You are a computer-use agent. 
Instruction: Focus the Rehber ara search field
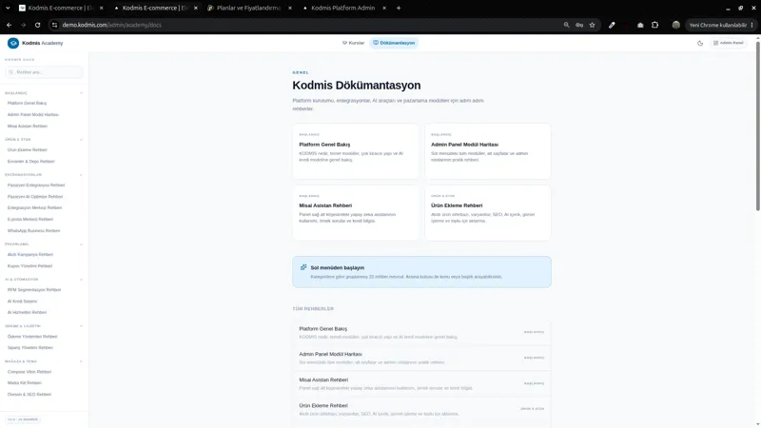pos(44,72)
